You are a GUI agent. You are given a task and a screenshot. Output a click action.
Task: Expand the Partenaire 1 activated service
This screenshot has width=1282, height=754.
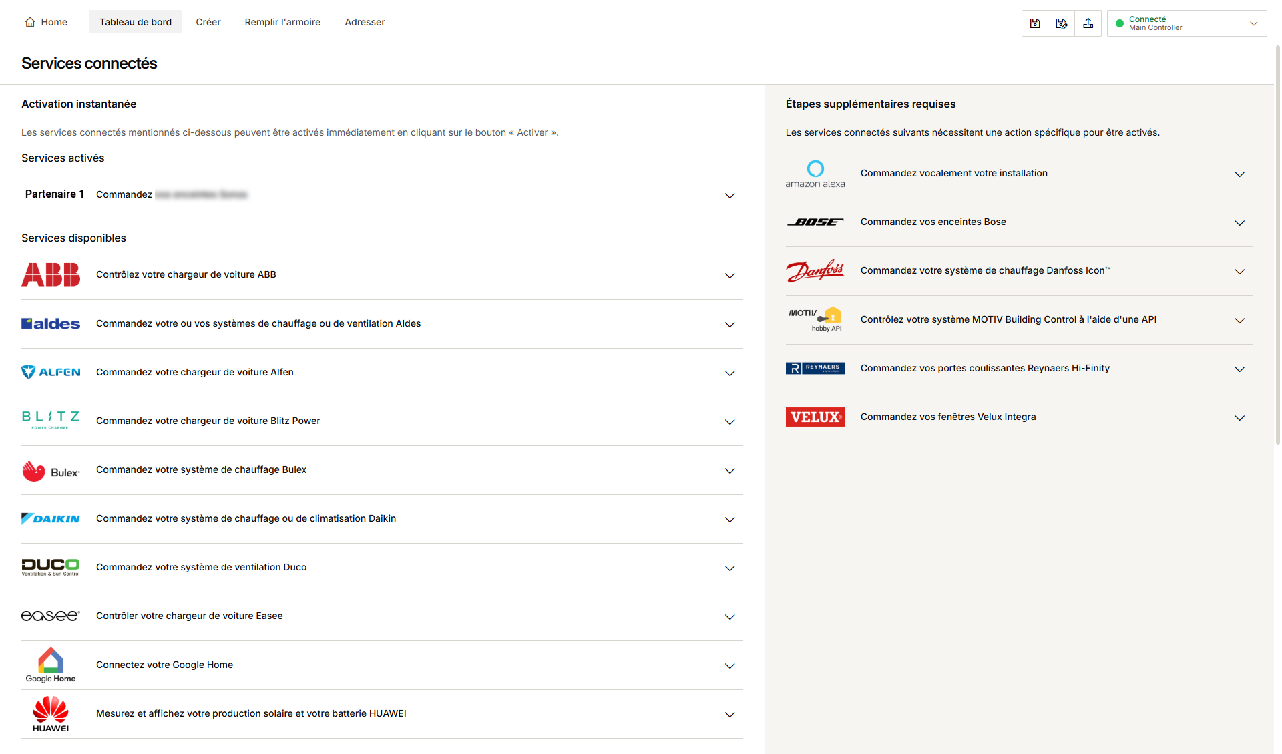pos(382,195)
